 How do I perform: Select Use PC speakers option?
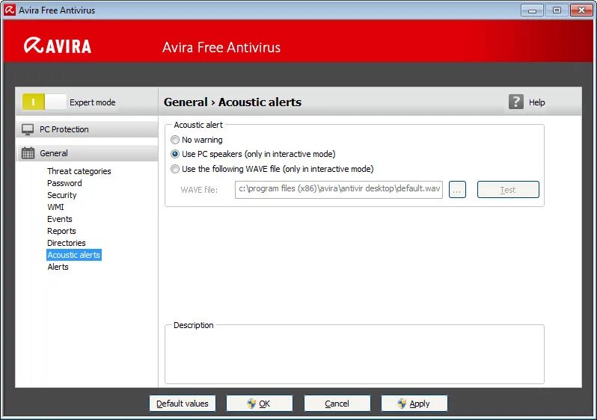coord(175,154)
